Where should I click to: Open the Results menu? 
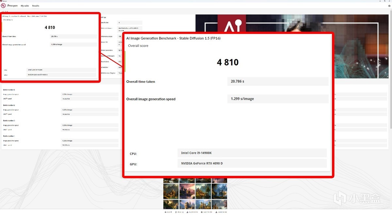pos(36,6)
